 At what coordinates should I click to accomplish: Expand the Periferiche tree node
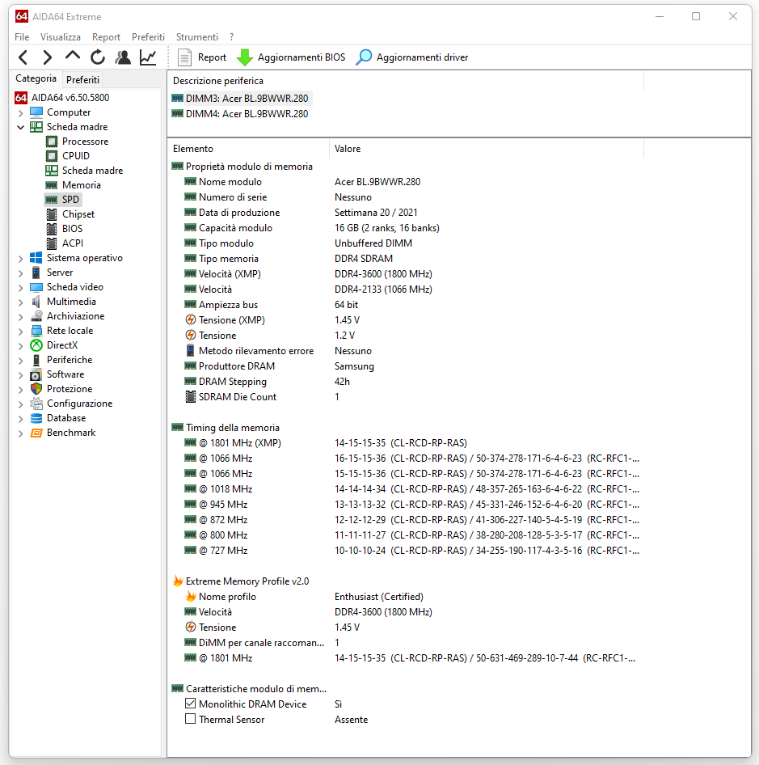click(x=20, y=361)
